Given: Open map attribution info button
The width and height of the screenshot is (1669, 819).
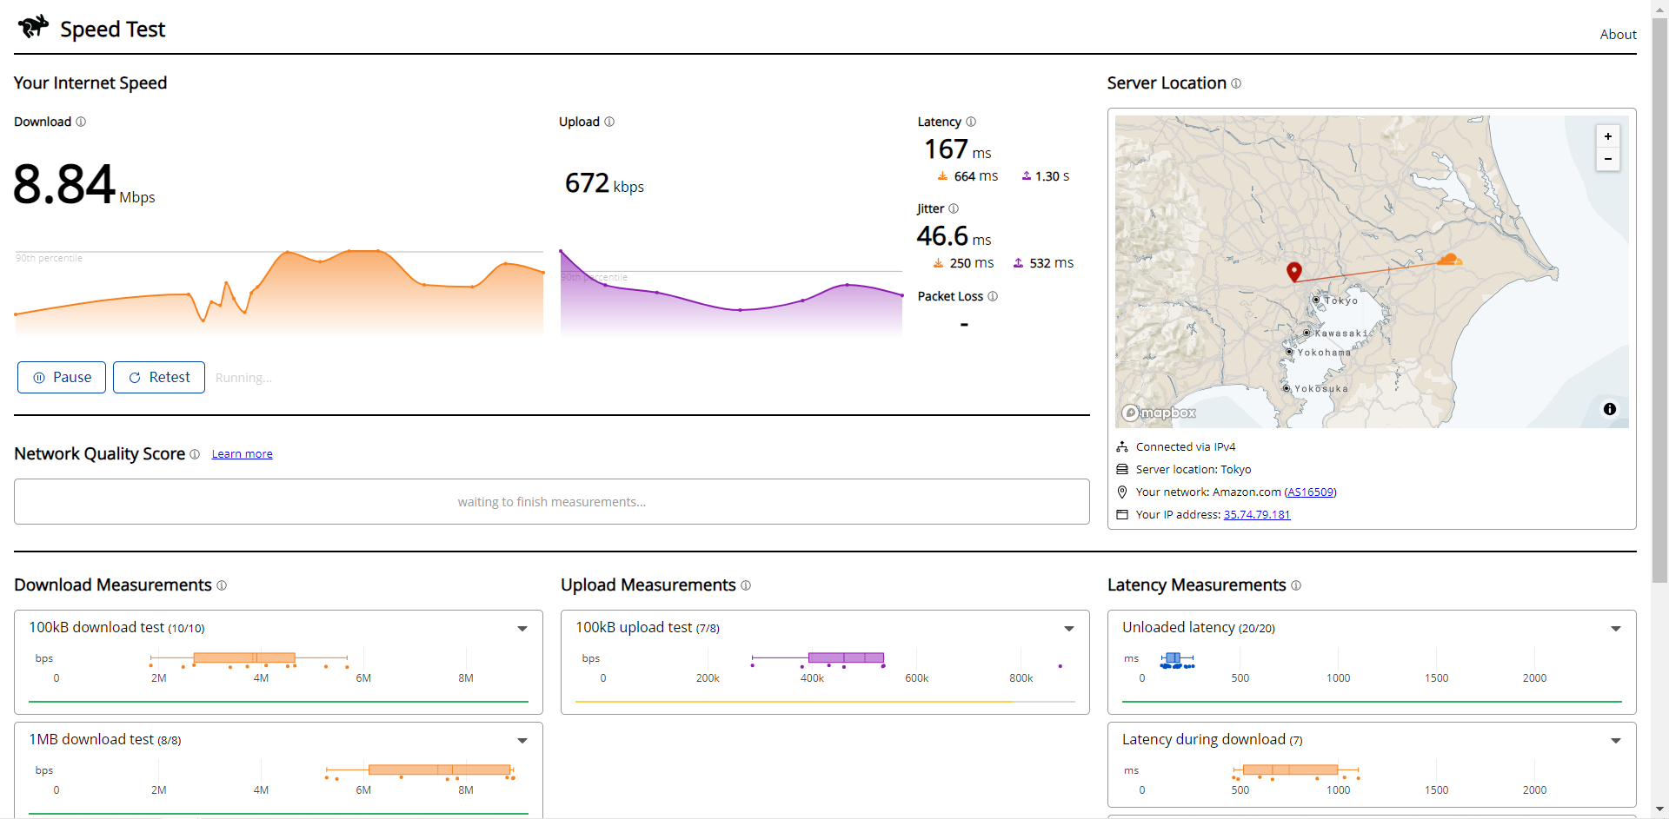Looking at the screenshot, I should [x=1610, y=409].
